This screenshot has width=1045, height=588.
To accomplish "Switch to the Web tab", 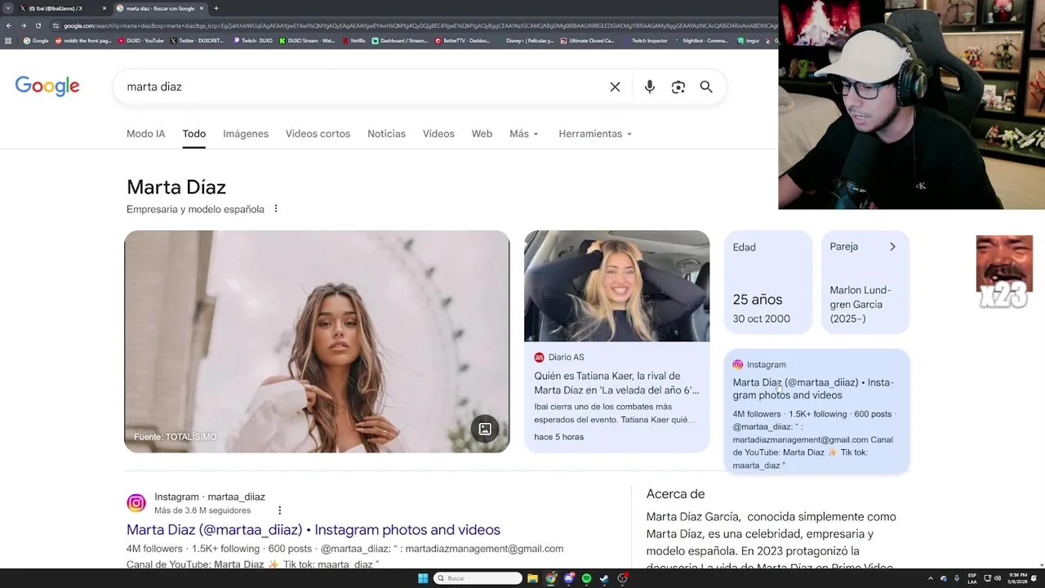I will click(x=482, y=134).
